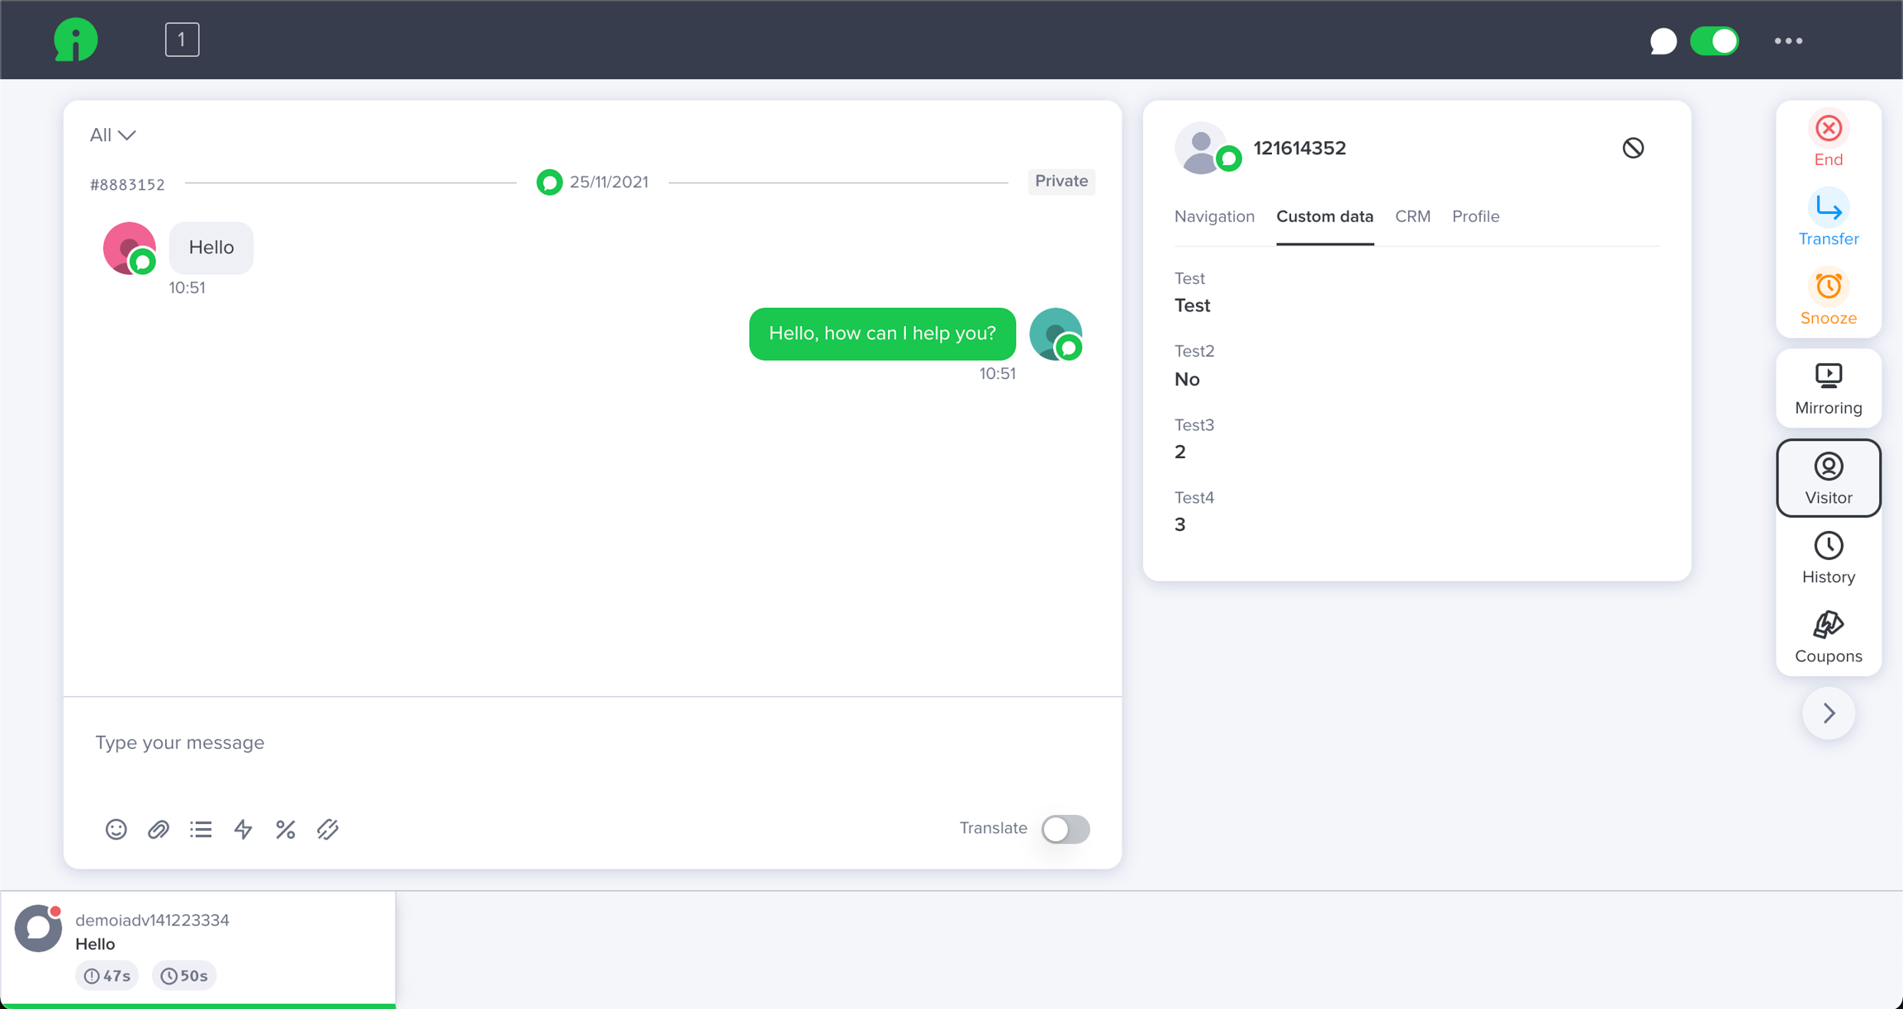Block visitor with the ban icon
1903x1009 pixels.
[1632, 148]
